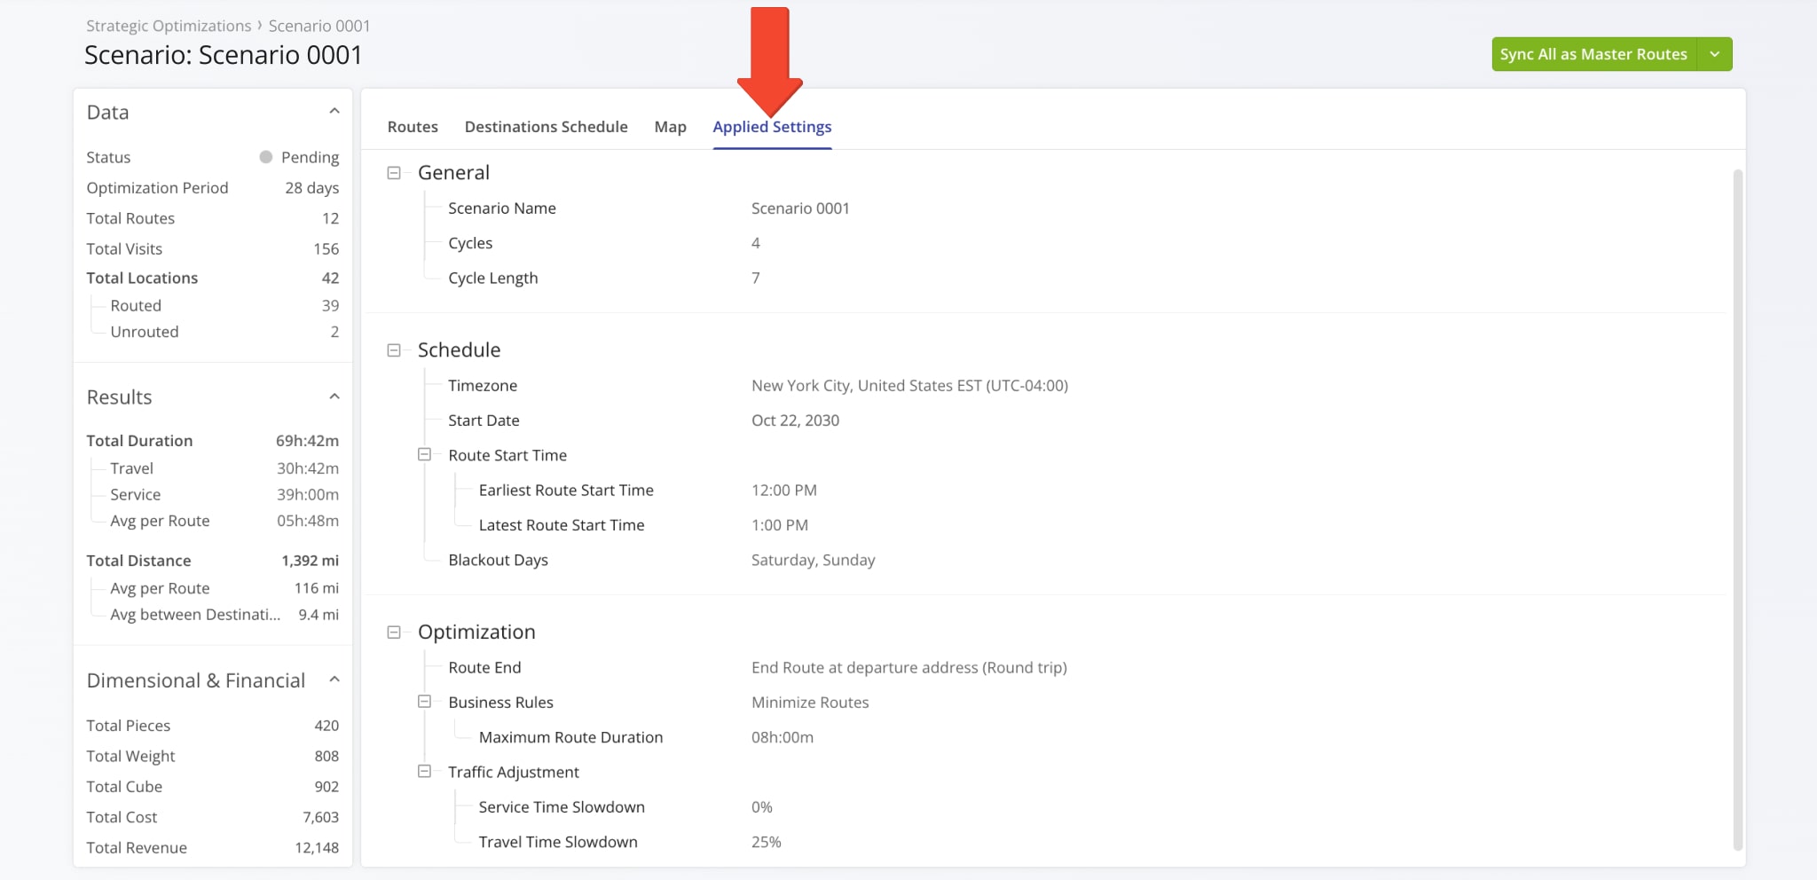Select the Blackout Days row

click(x=498, y=560)
